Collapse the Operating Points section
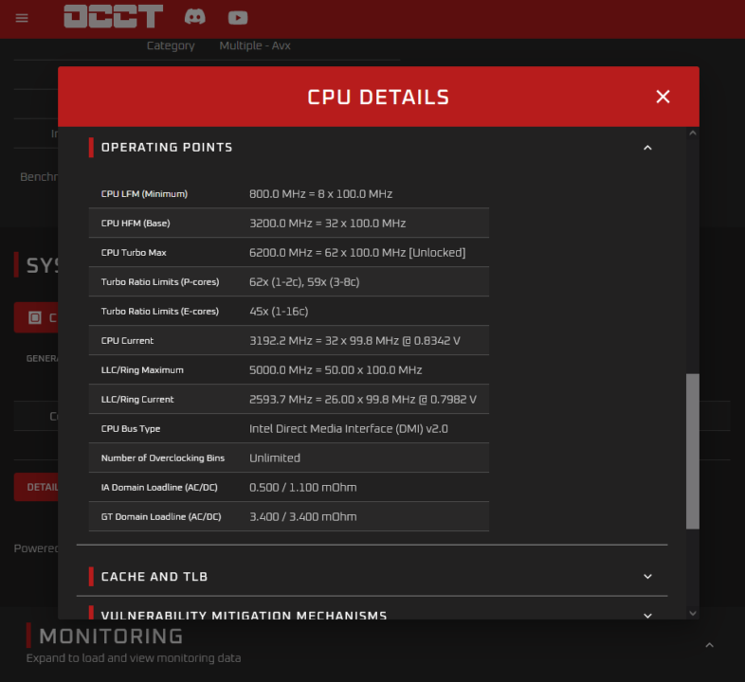Viewport: 745px width, 682px height. pos(647,148)
